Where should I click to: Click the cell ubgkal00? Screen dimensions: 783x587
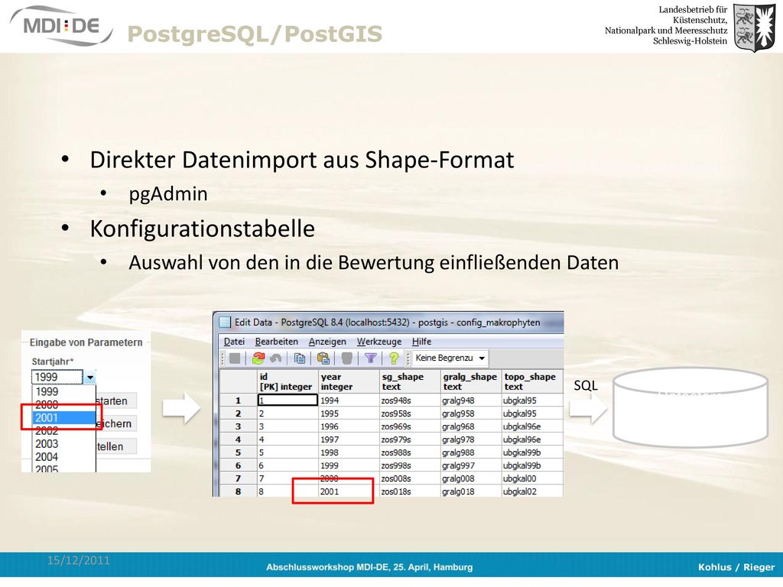click(x=532, y=478)
